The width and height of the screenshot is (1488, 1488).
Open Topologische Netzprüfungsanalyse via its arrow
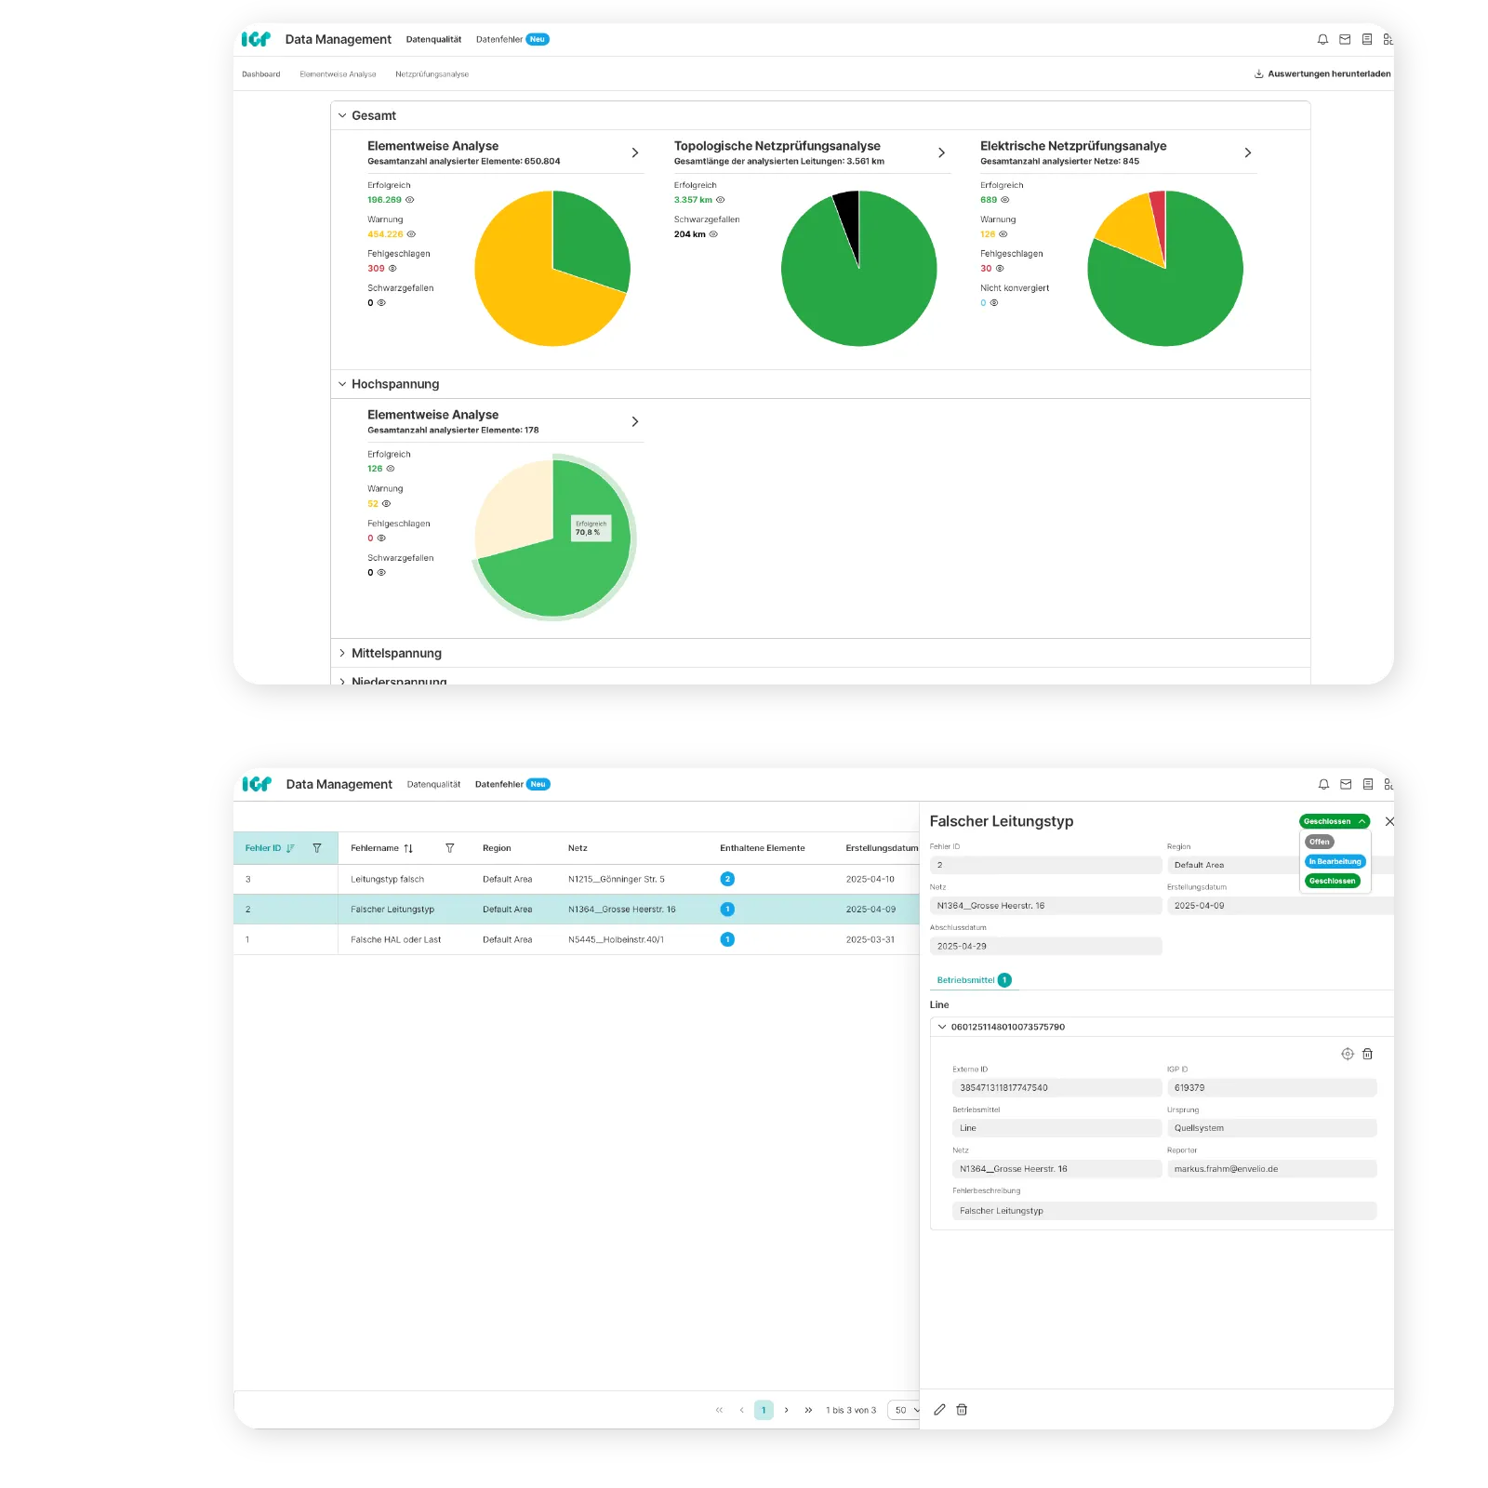pyautogui.click(x=941, y=153)
